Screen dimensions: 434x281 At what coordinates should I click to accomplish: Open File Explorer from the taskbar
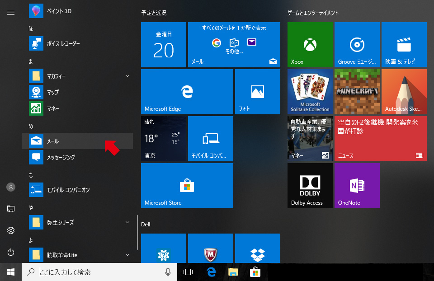233,272
